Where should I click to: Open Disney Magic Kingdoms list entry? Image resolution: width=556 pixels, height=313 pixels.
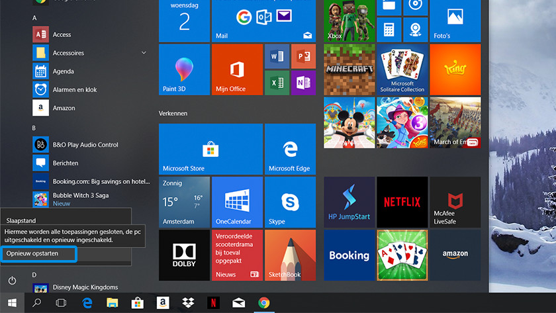[x=91, y=287]
